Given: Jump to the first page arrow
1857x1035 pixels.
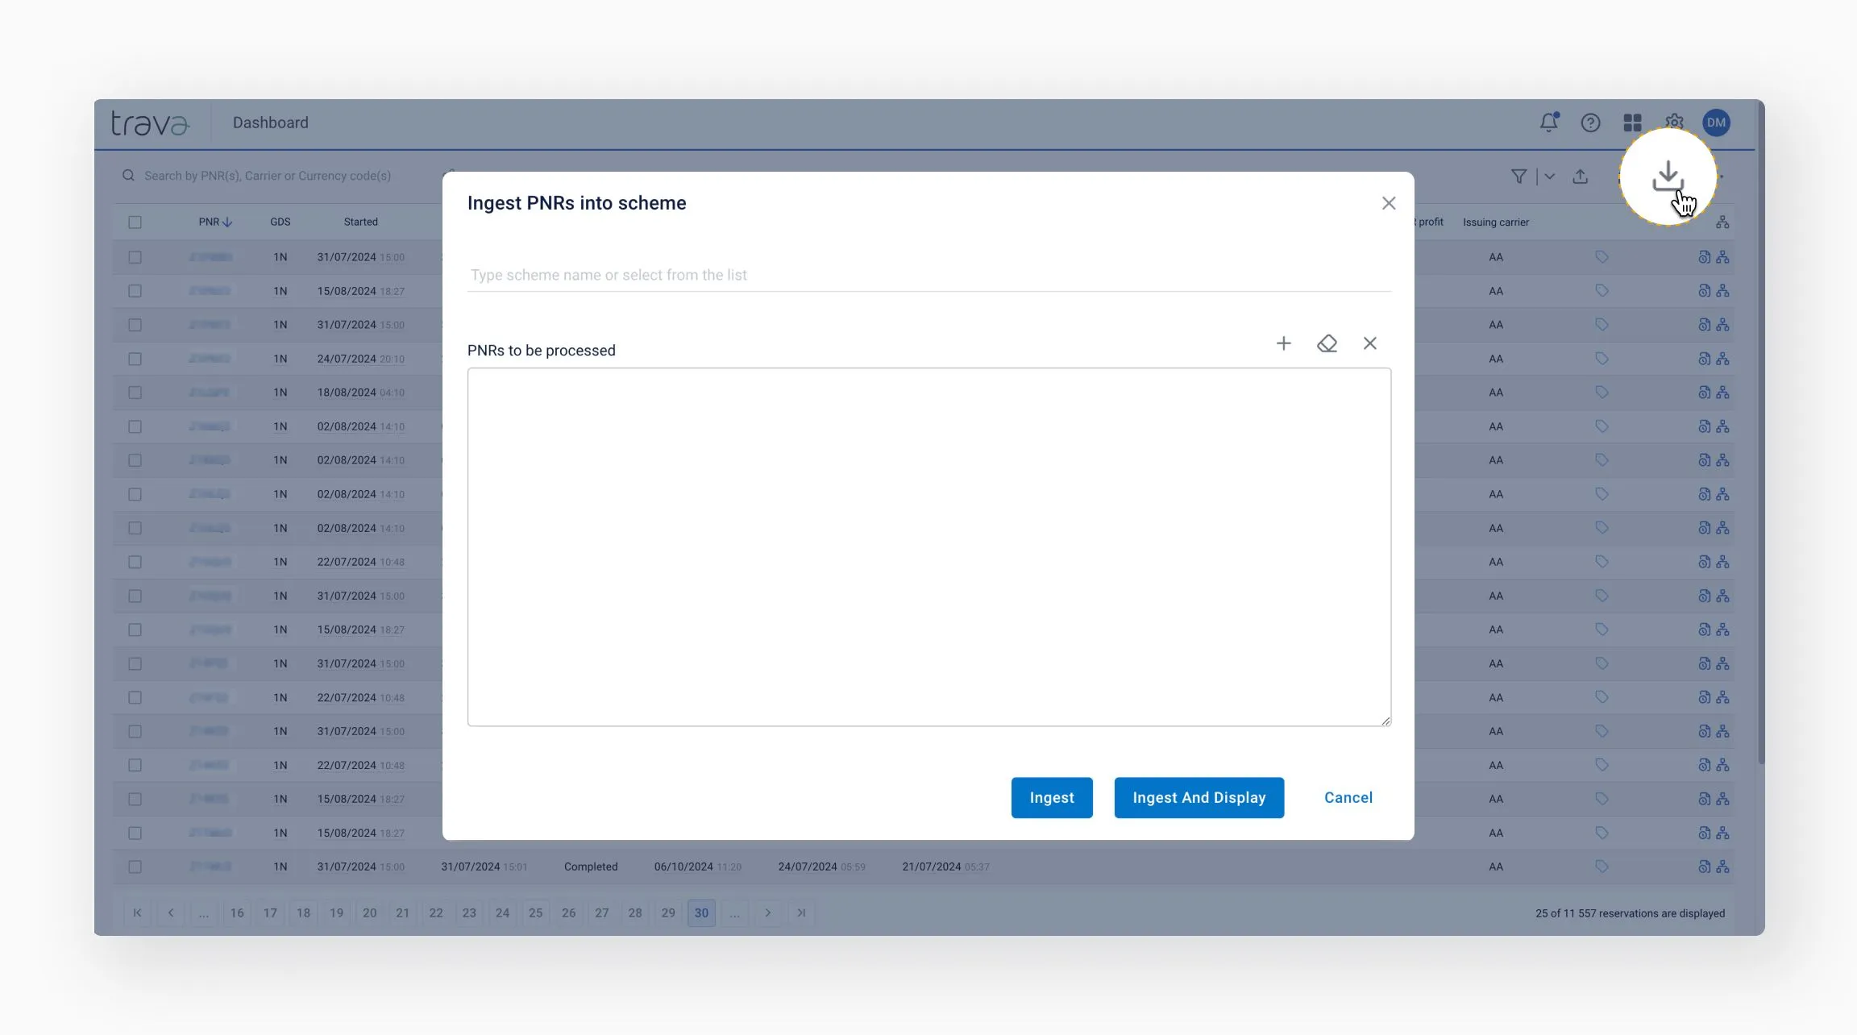Looking at the screenshot, I should tap(137, 912).
